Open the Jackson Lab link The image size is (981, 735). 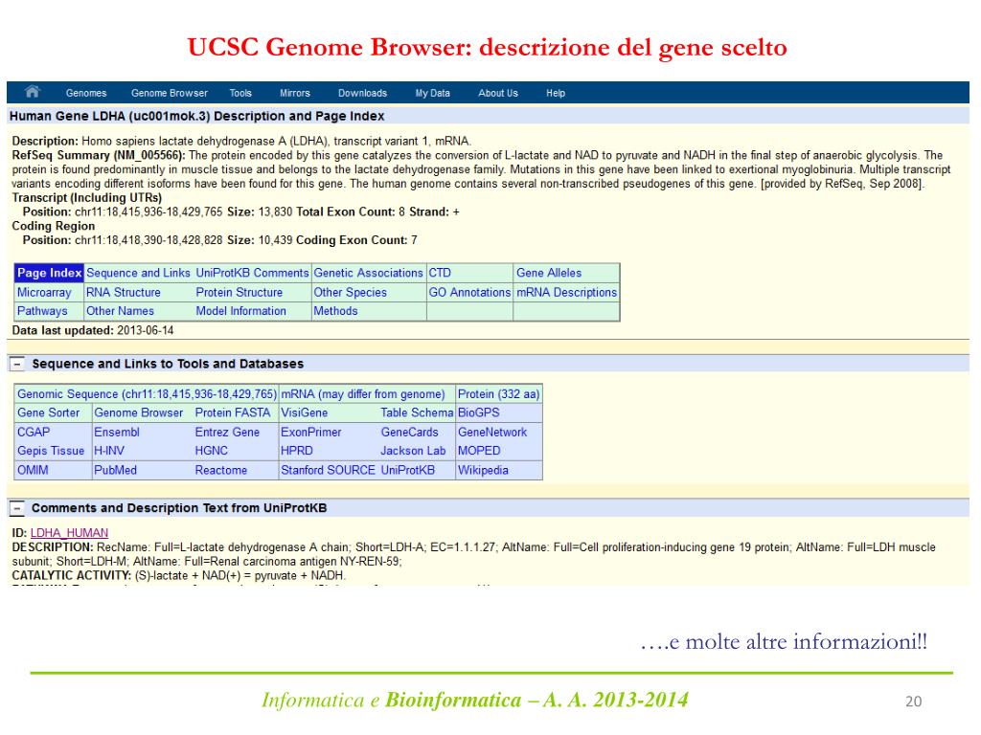pyautogui.click(x=413, y=451)
